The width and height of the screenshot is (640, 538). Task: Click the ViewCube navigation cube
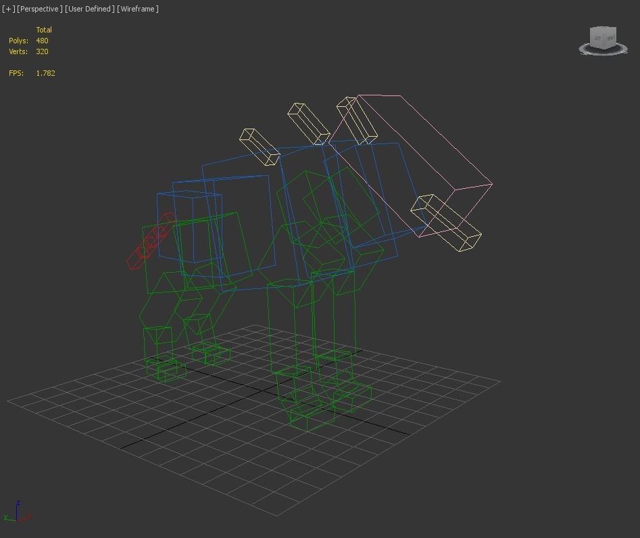point(604,38)
